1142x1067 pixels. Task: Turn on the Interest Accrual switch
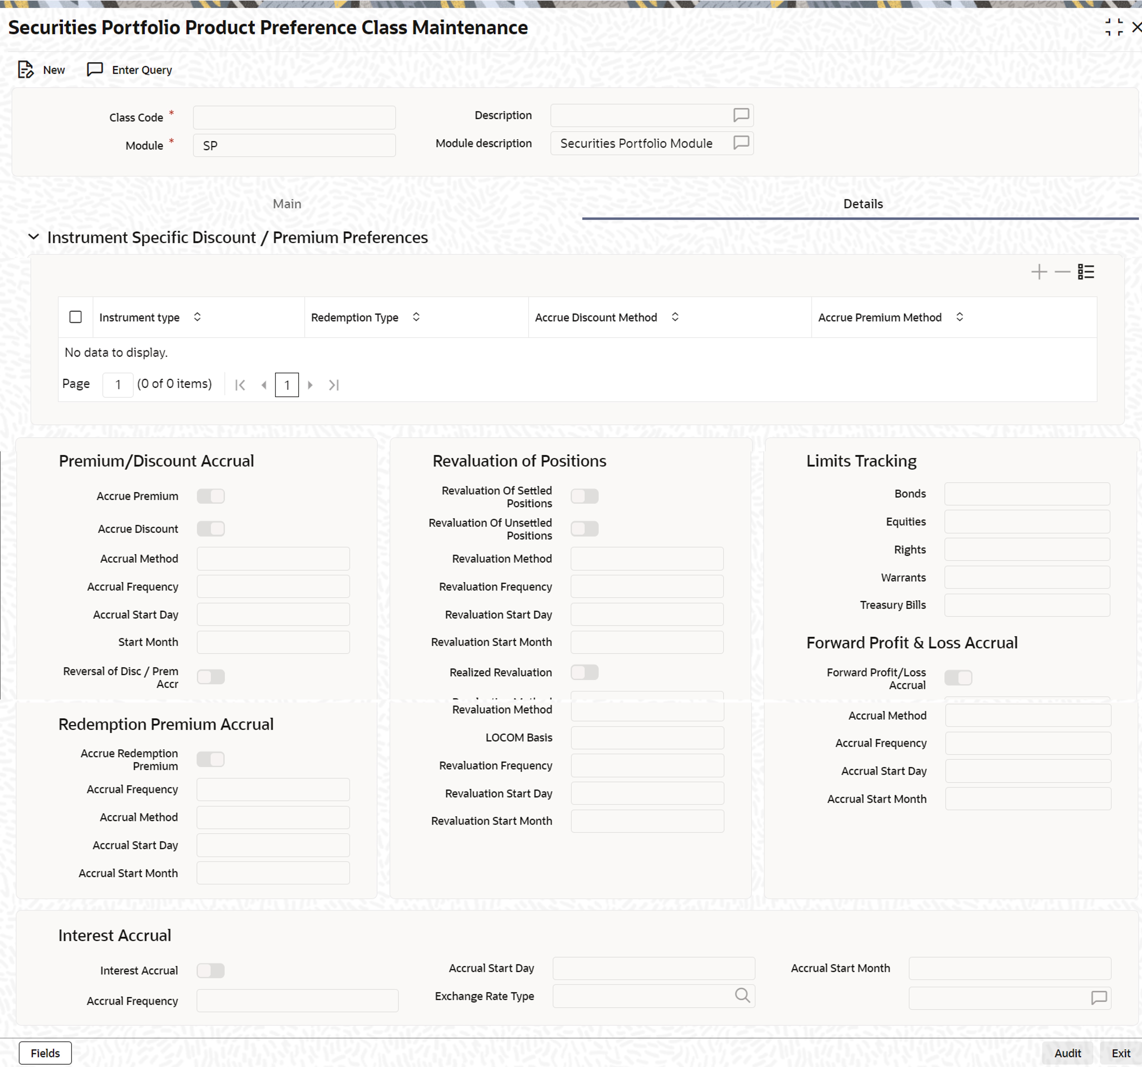(x=211, y=970)
